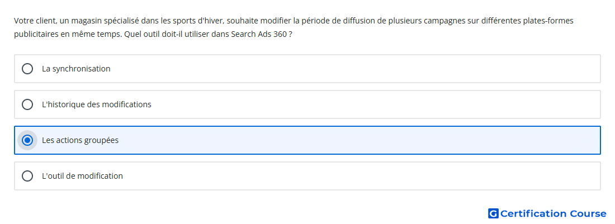Click empty area of La synchronisation option card

tap(353, 69)
